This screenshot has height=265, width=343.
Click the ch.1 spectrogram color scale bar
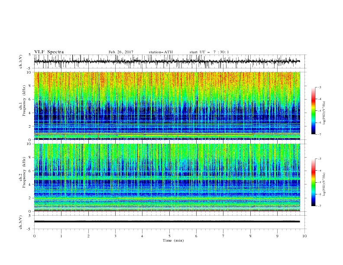click(x=313, y=111)
